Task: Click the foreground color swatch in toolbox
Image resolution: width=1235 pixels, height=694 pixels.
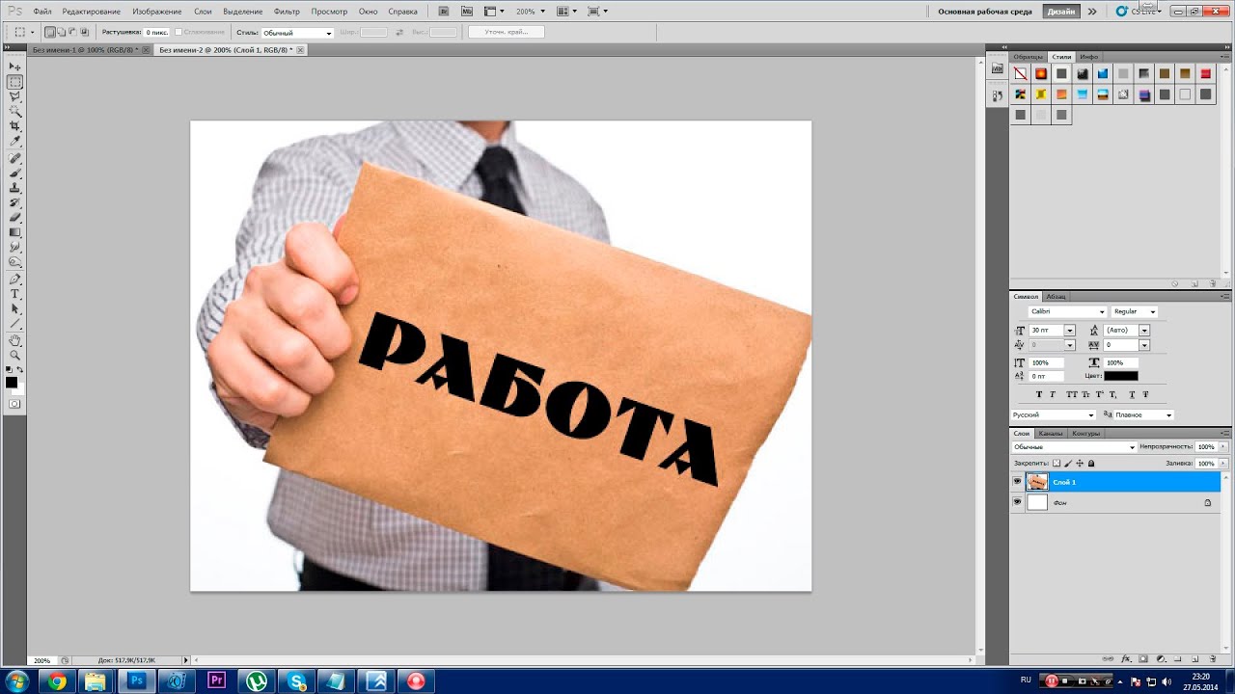Action: pyautogui.click(x=12, y=382)
